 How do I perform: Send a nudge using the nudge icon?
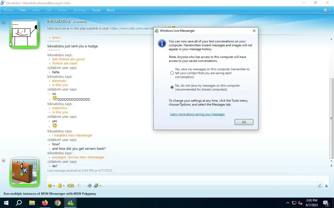(70, 186)
